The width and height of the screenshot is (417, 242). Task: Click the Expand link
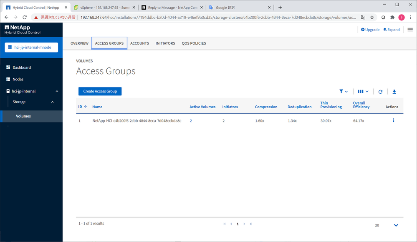391,30
